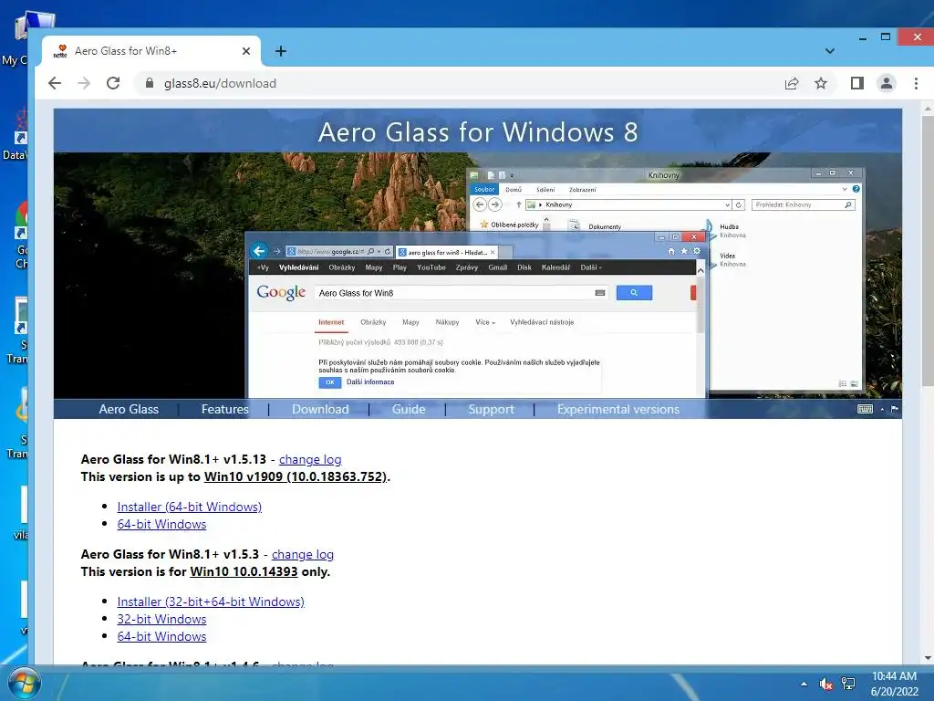Select the Aero Glass for Win8+ tab
The image size is (934, 701).
click(151, 51)
